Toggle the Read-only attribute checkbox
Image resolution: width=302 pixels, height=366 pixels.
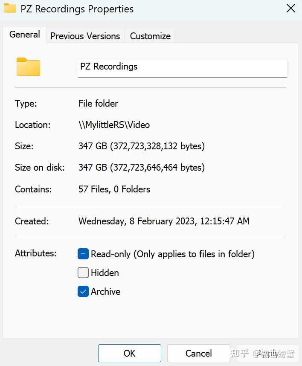[83, 254]
